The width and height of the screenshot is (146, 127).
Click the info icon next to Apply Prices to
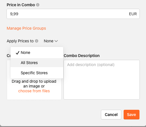coord(37,41)
